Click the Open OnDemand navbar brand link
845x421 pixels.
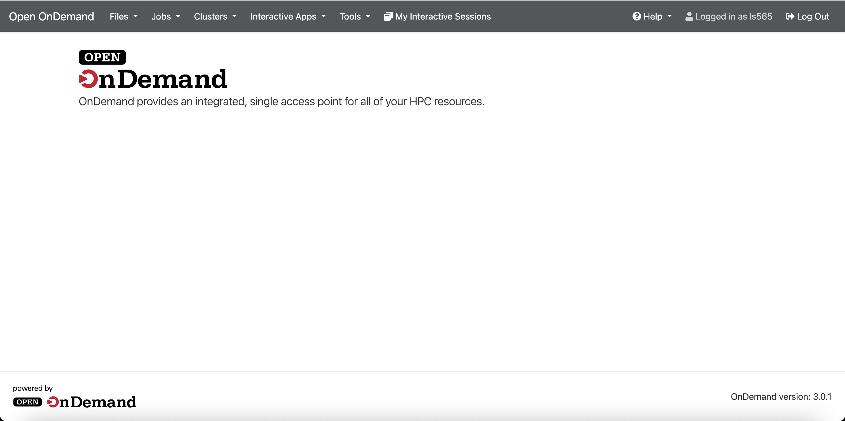(x=51, y=16)
